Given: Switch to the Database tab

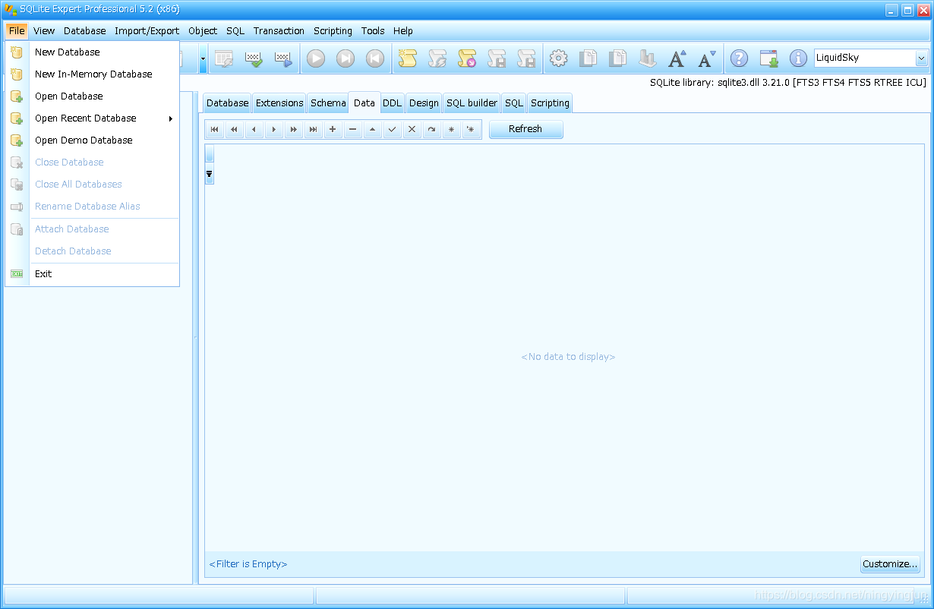Looking at the screenshot, I should [227, 103].
